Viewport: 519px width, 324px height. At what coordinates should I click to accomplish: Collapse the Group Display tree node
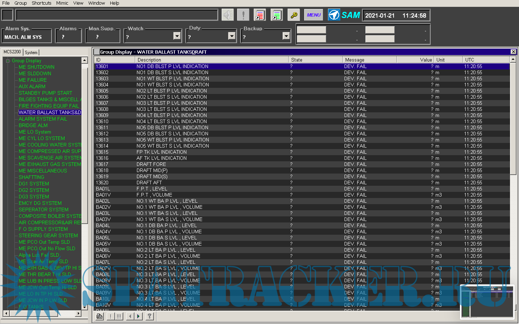pyautogui.click(x=8, y=61)
